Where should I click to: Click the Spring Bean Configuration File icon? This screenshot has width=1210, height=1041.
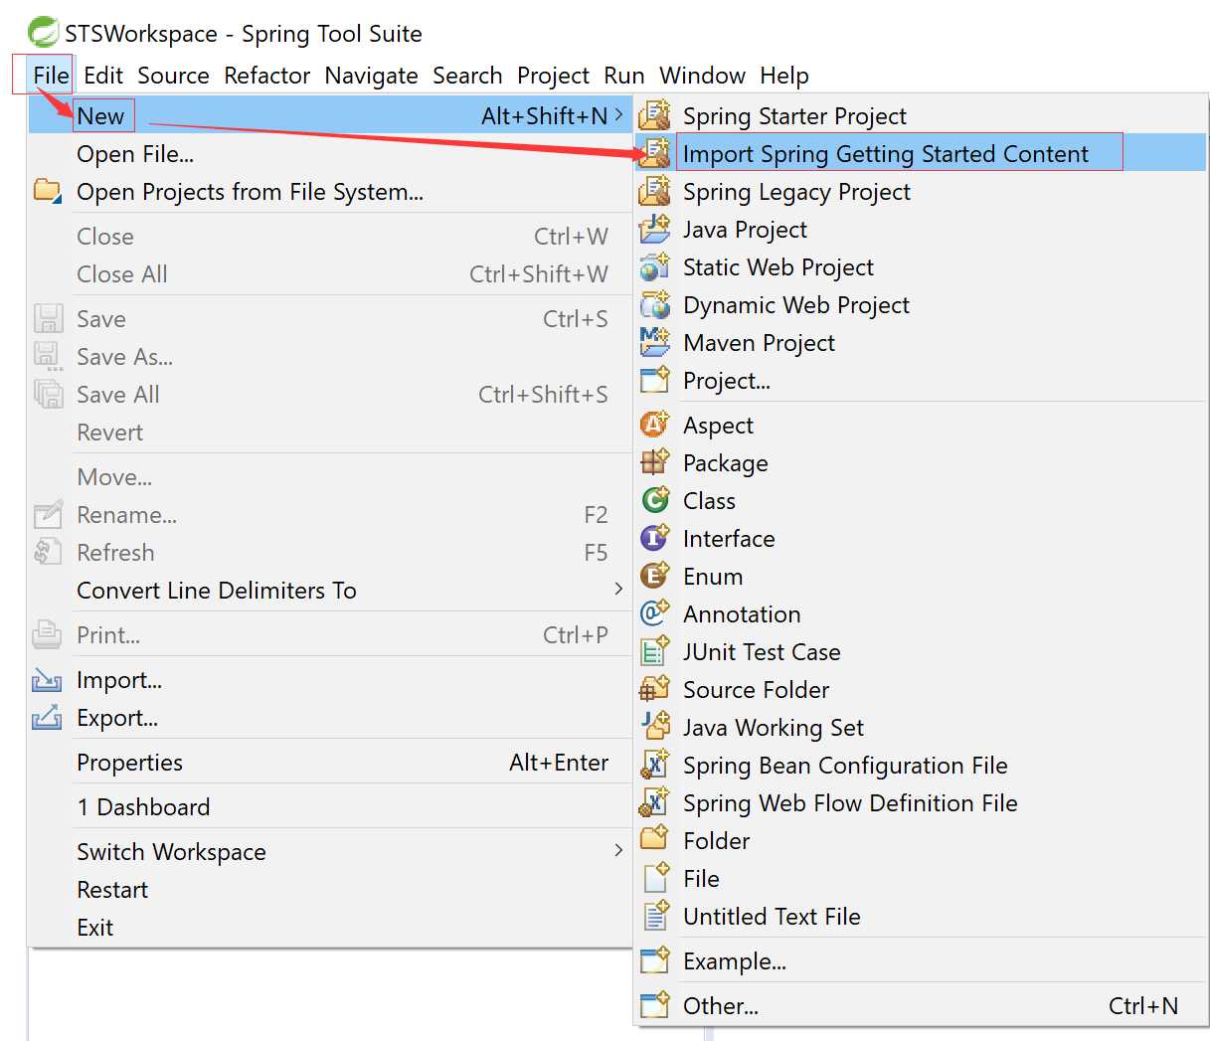(654, 765)
